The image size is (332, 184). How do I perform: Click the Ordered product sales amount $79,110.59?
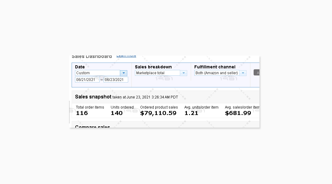pyautogui.click(x=158, y=113)
